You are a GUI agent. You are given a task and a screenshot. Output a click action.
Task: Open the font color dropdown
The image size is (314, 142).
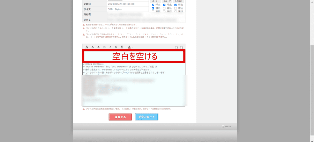[130, 47]
